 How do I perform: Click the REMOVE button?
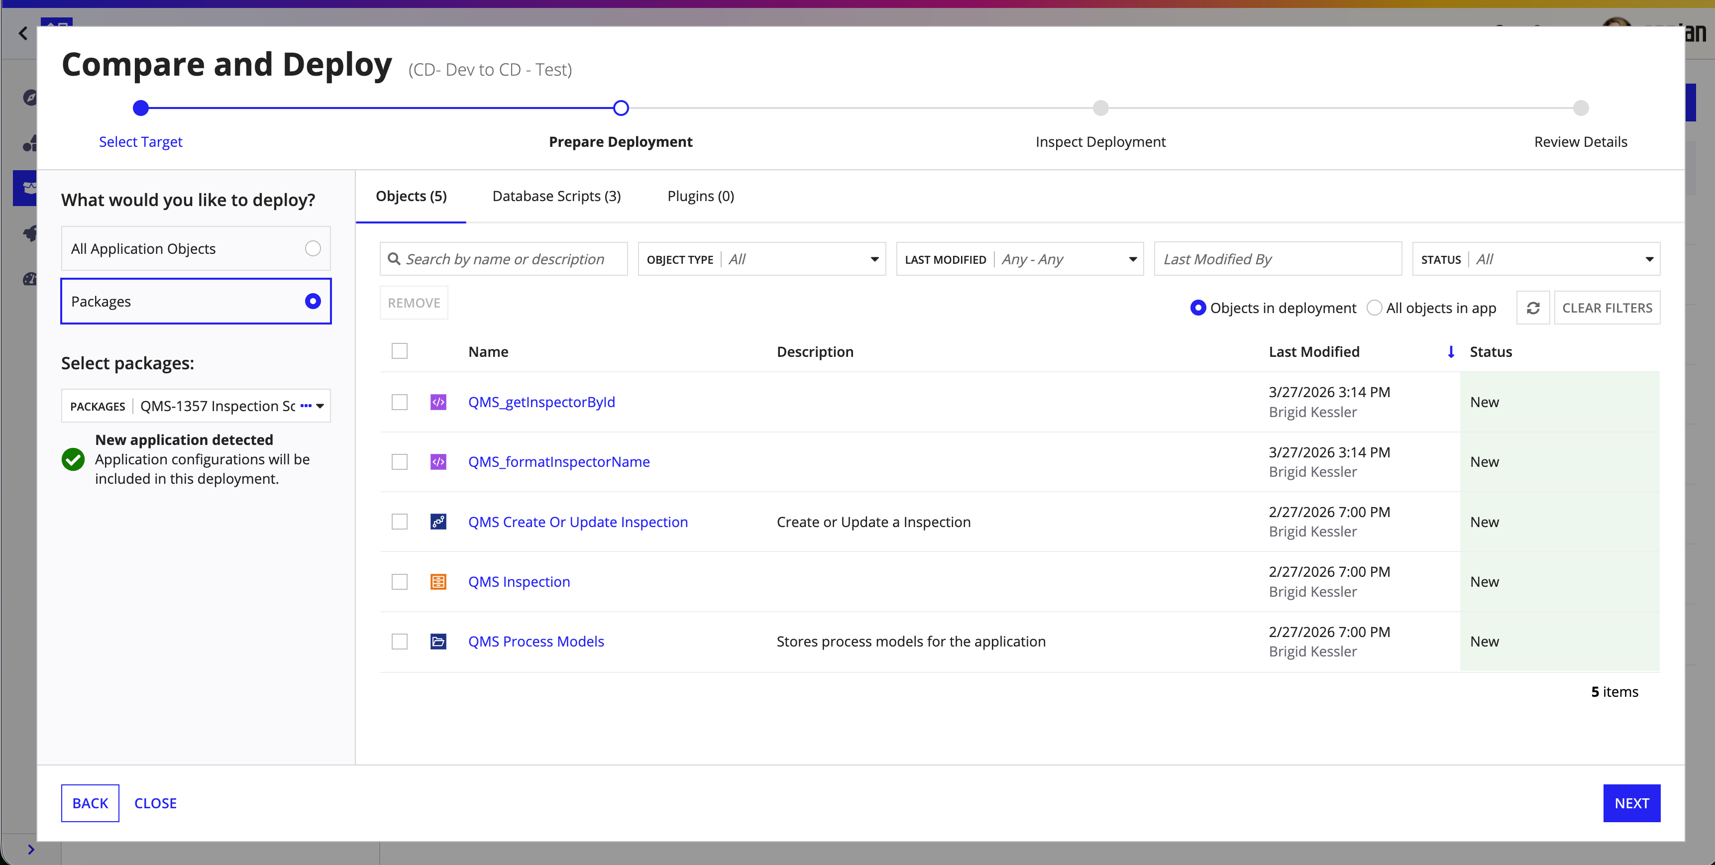(x=414, y=303)
